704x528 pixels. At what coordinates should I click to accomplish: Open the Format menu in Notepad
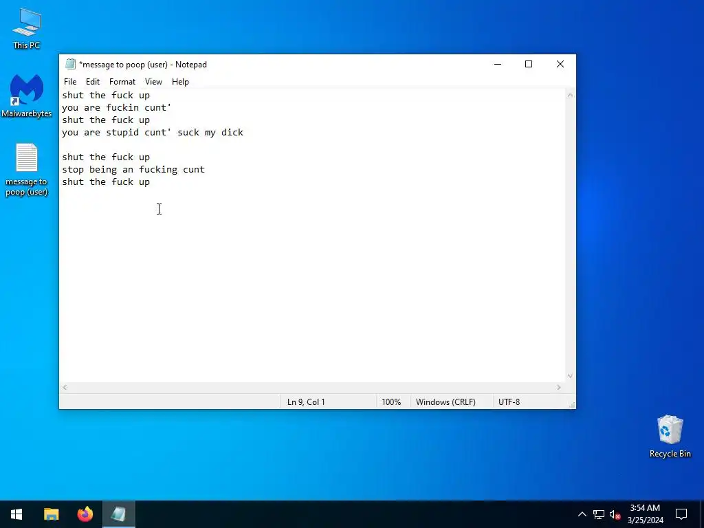coord(122,82)
